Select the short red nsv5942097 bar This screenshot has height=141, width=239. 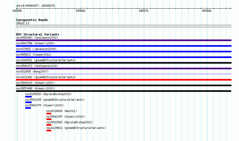click(x=49, y=119)
